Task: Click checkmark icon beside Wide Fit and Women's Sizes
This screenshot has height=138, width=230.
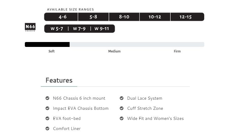Action: (122, 118)
